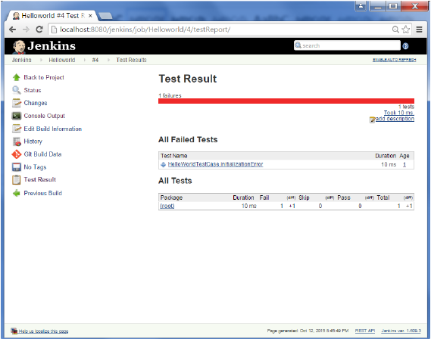The width and height of the screenshot is (431, 339).
Task: Switch to the Helloworld #4 Test browser tab
Action: [x=51, y=16]
